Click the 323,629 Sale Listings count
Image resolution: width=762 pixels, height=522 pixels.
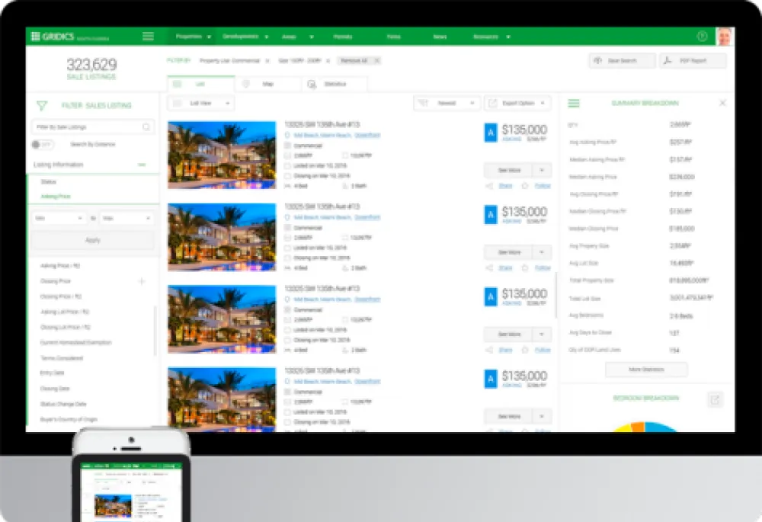91,69
